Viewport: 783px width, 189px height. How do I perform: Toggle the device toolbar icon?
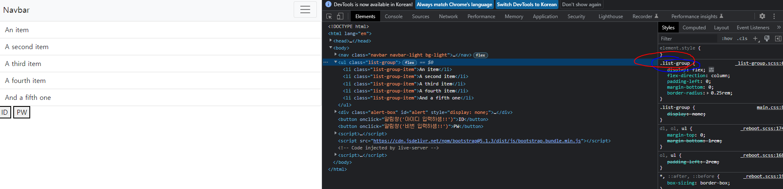pyautogui.click(x=340, y=17)
